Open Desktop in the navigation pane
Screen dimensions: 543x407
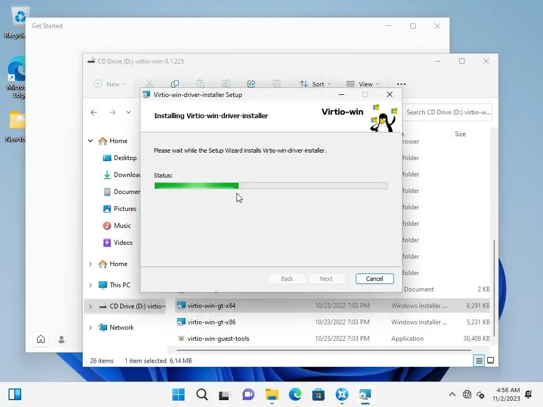120,158
